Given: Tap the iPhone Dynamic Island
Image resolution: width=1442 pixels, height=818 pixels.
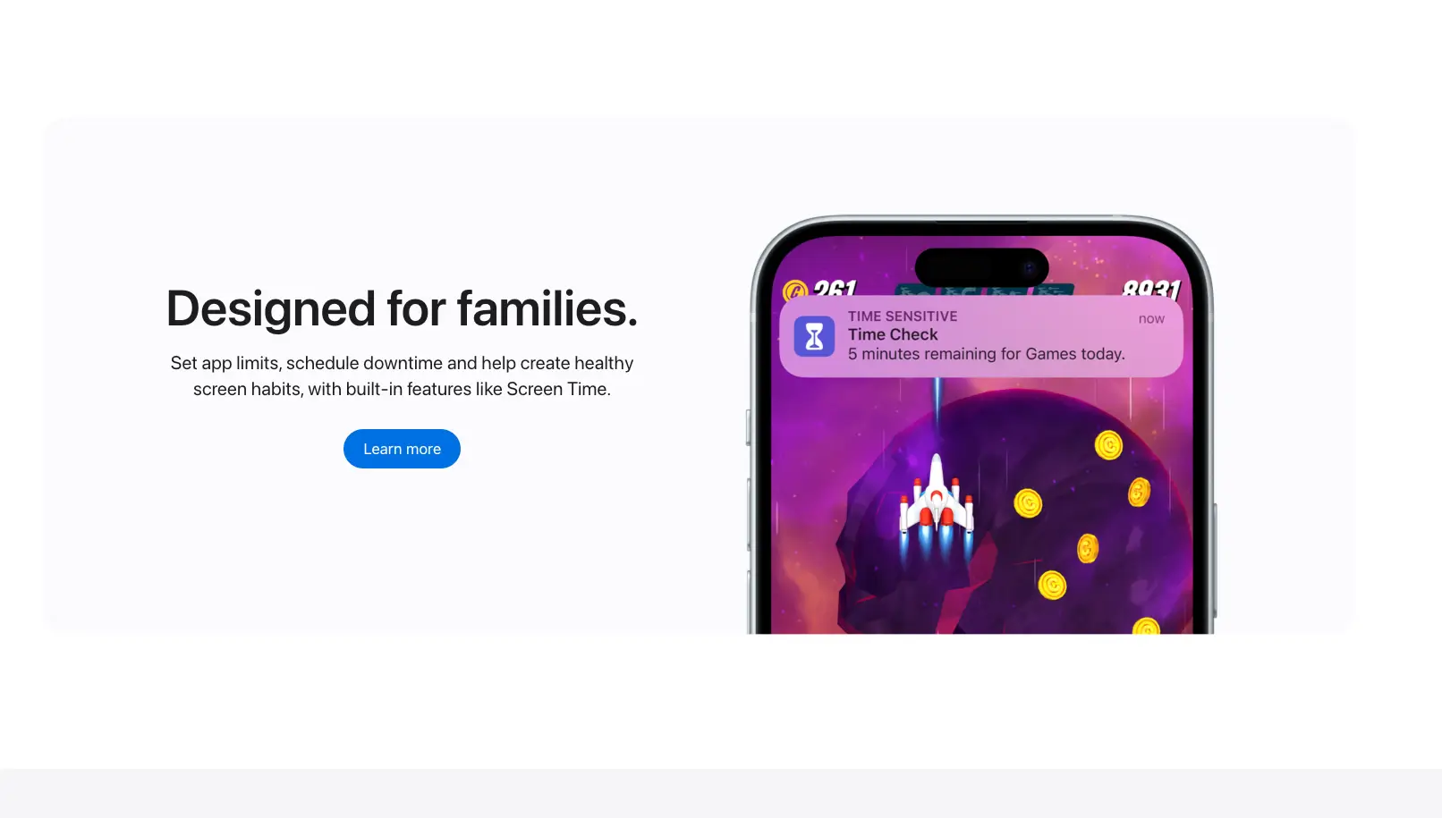Looking at the screenshot, I should [981, 267].
